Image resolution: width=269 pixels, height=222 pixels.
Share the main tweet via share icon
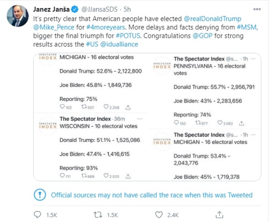coord(220,214)
